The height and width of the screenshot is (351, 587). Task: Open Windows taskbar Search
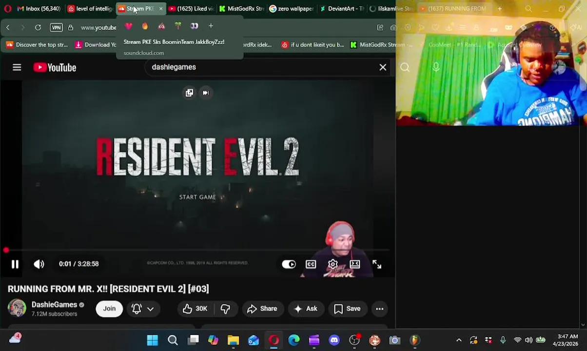(x=173, y=340)
